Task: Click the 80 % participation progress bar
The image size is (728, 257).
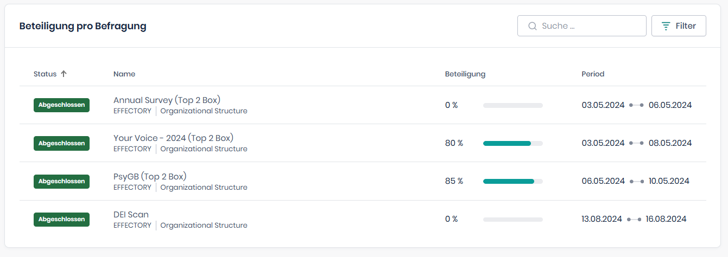Action: (x=512, y=143)
